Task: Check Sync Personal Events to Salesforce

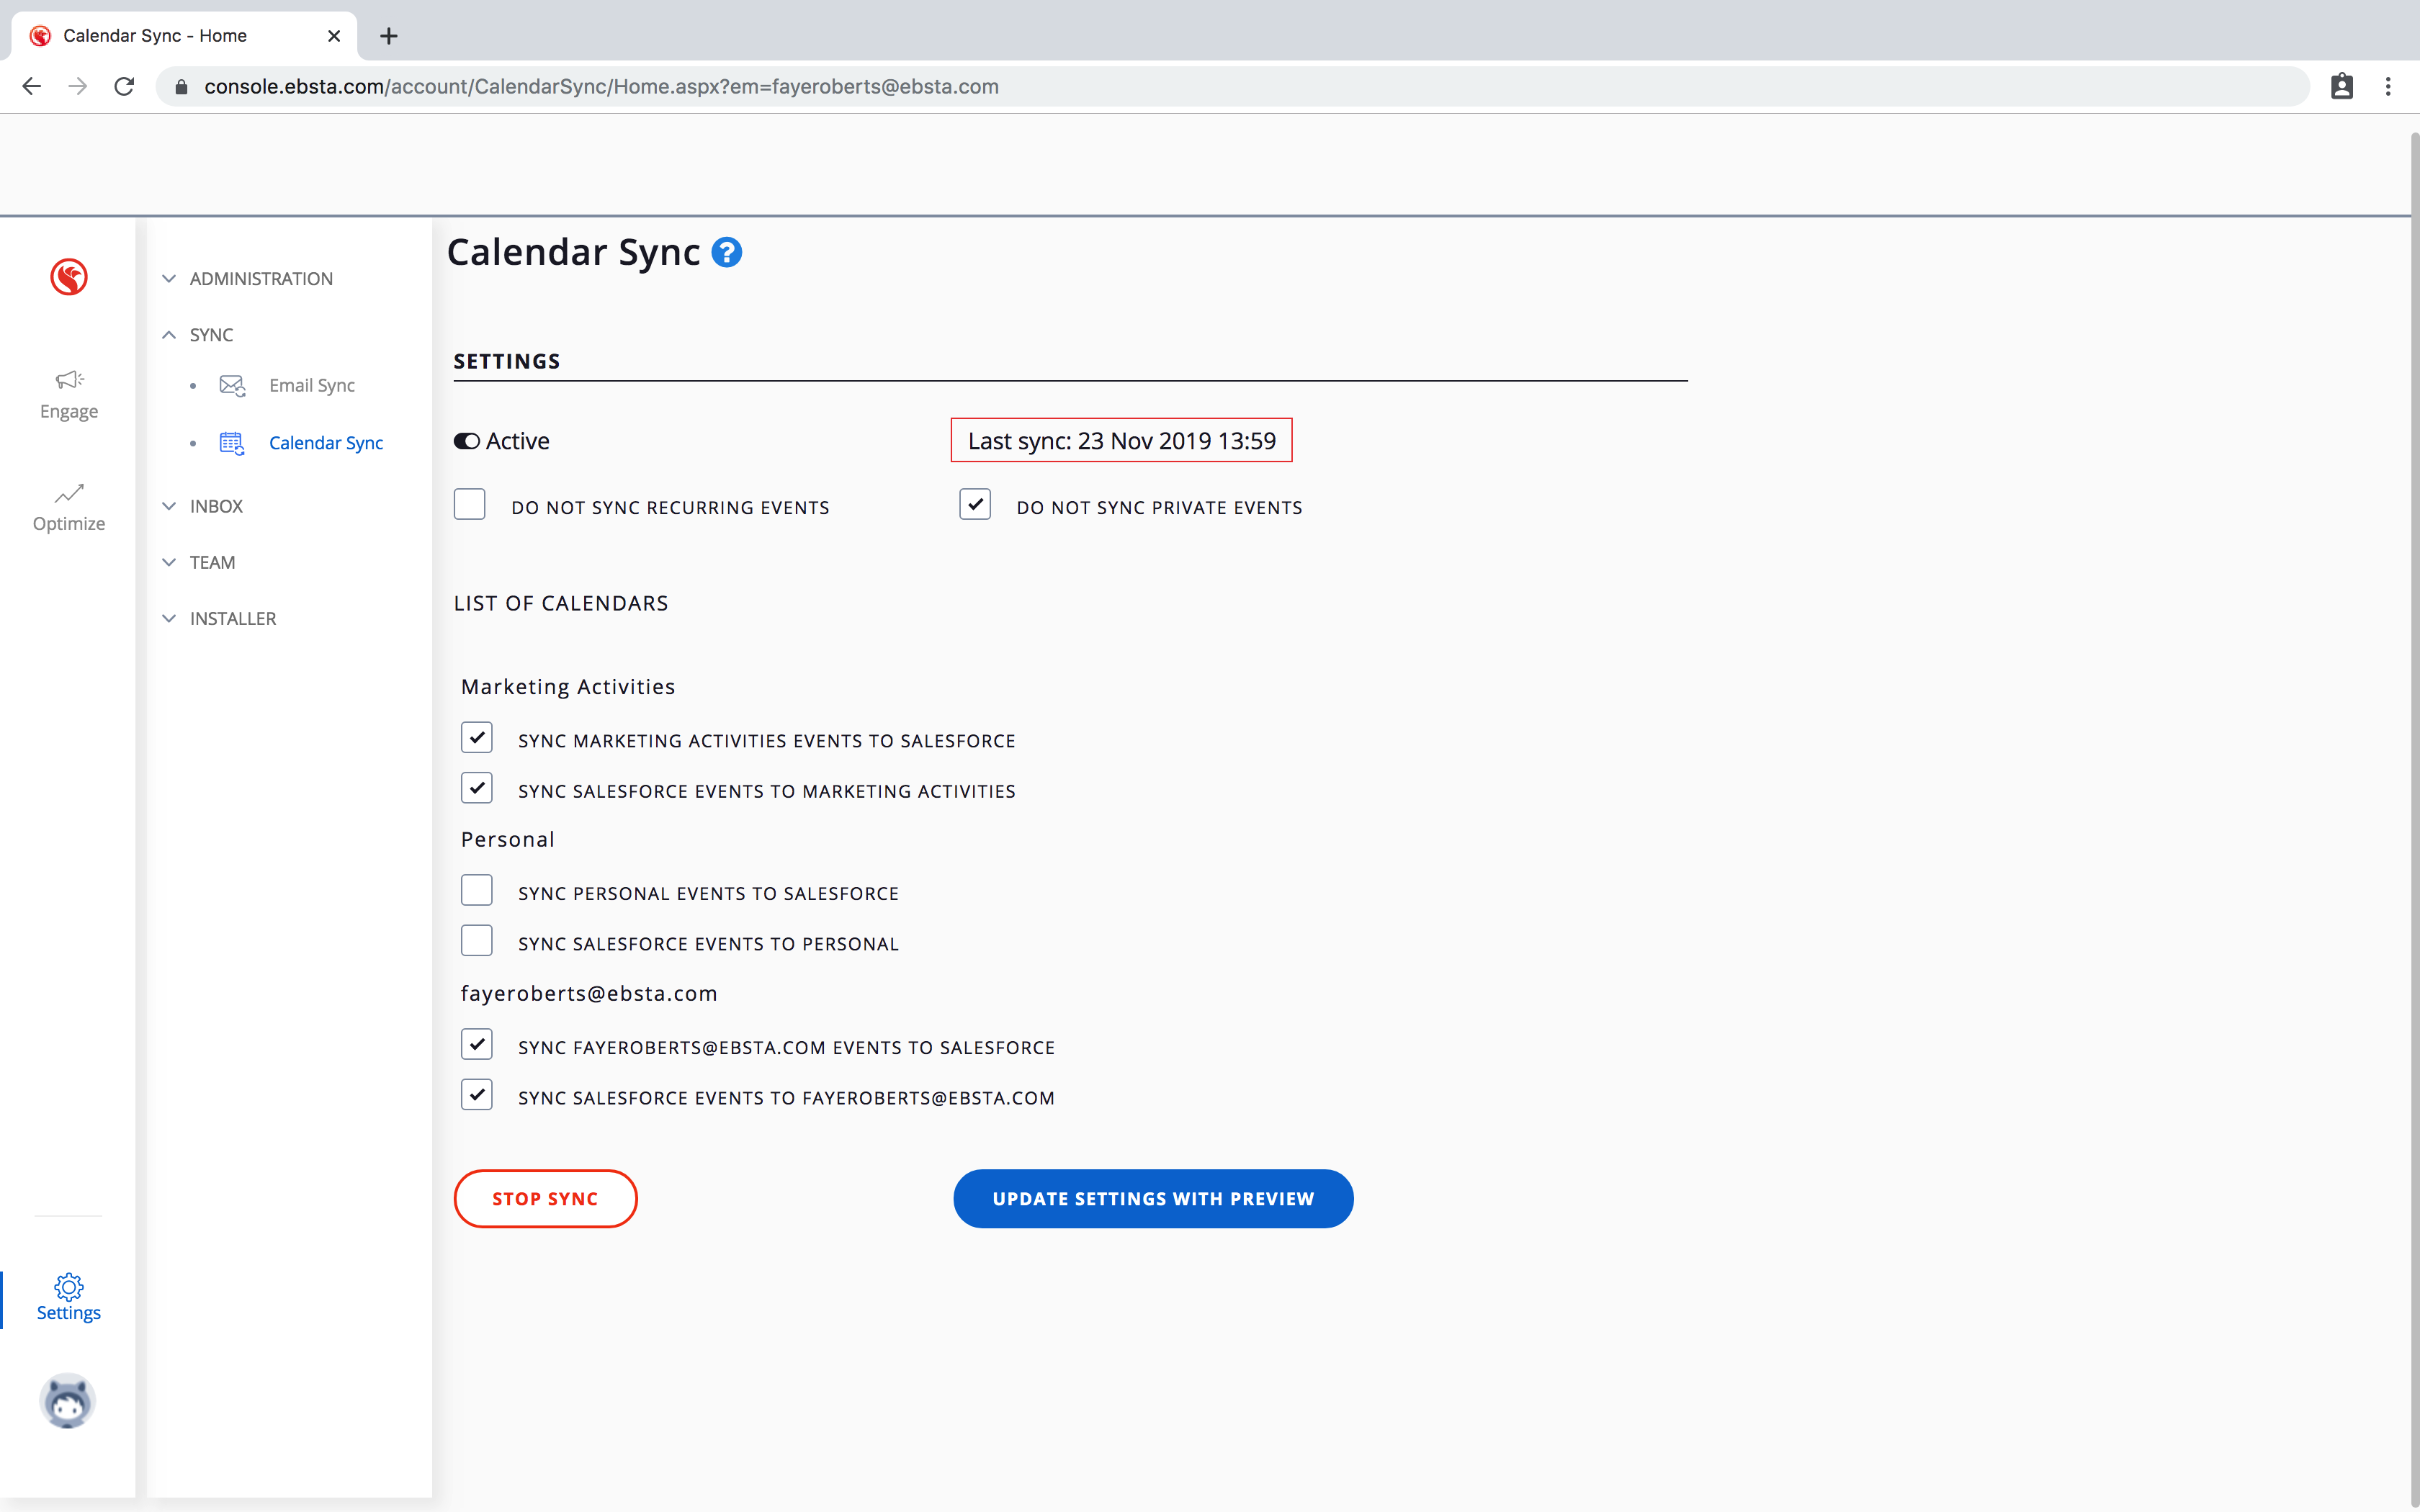Action: pos(477,891)
